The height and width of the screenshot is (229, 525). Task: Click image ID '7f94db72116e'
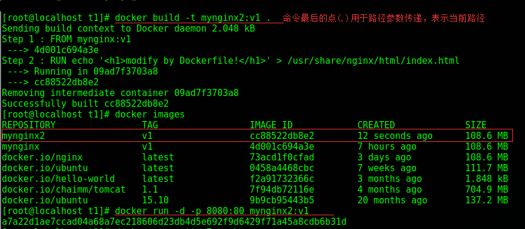point(282,189)
